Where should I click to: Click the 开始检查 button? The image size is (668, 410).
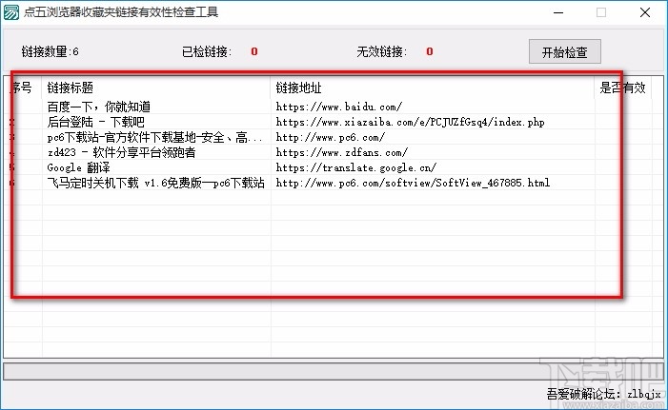pyautogui.click(x=564, y=51)
